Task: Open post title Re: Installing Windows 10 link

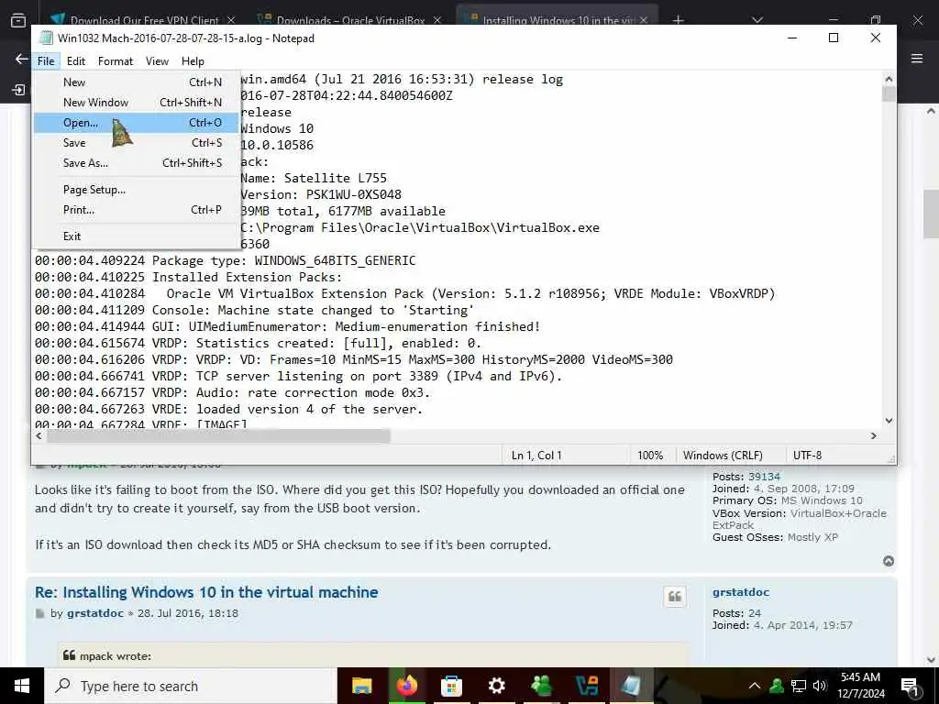Action: (x=206, y=592)
